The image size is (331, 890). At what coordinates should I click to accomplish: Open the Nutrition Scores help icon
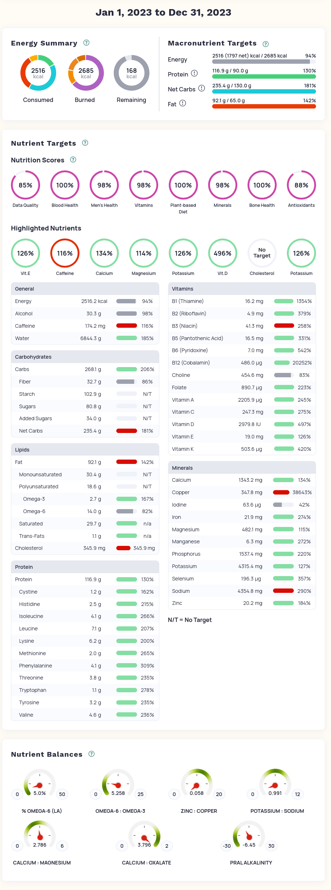click(x=73, y=160)
